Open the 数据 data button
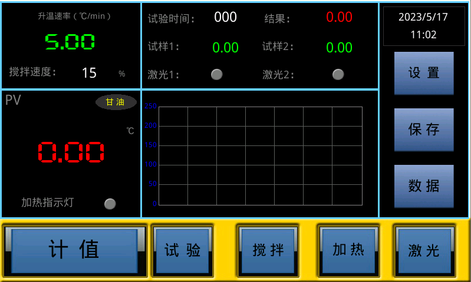This screenshot has height=282, width=471. pos(424,186)
